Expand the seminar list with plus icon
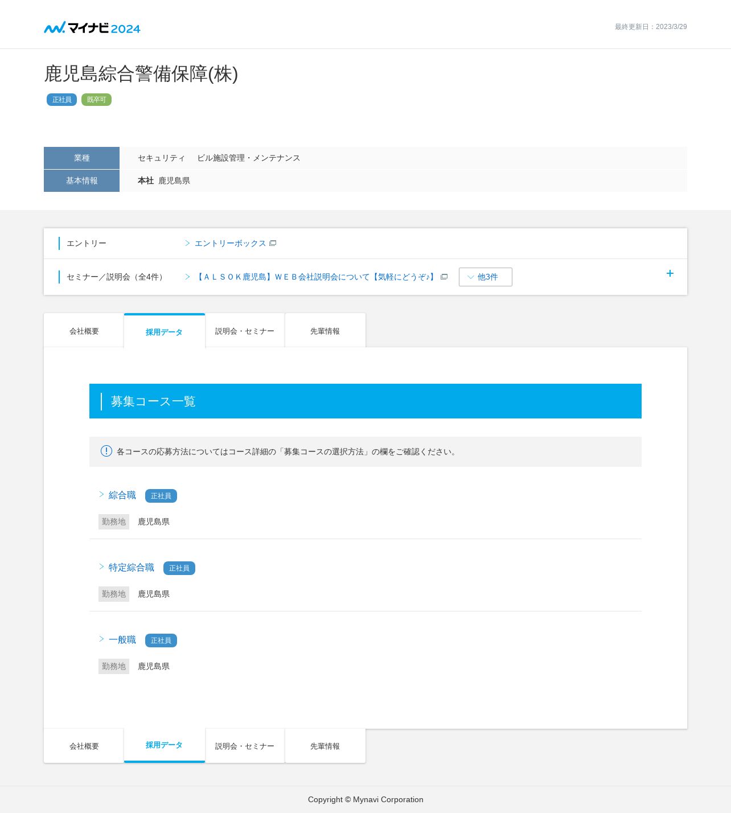Screen dimensions: 731x813 point(670,273)
